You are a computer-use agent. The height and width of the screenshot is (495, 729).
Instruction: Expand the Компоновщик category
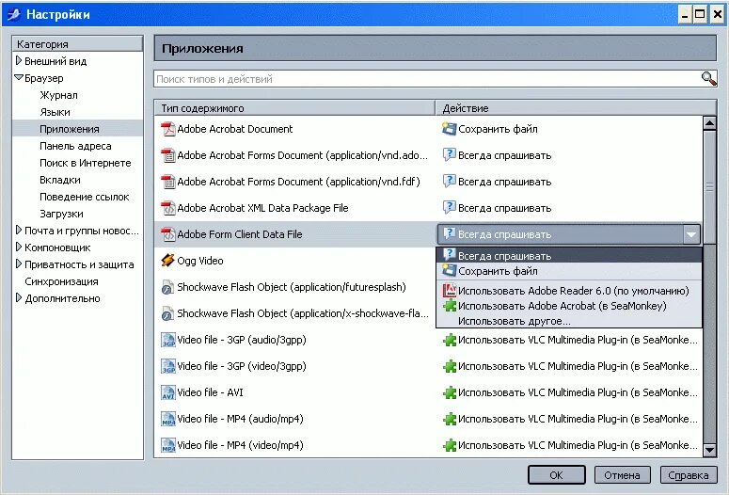pos(19,247)
